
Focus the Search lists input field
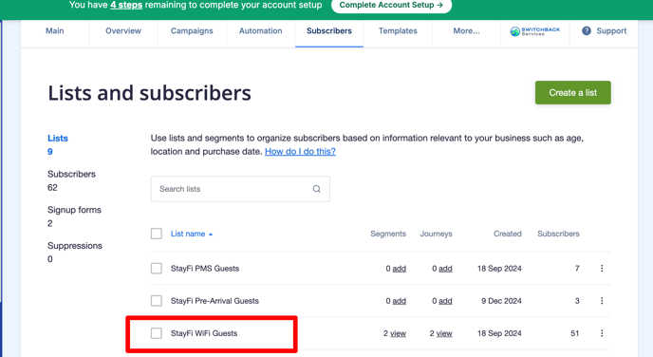click(x=240, y=189)
